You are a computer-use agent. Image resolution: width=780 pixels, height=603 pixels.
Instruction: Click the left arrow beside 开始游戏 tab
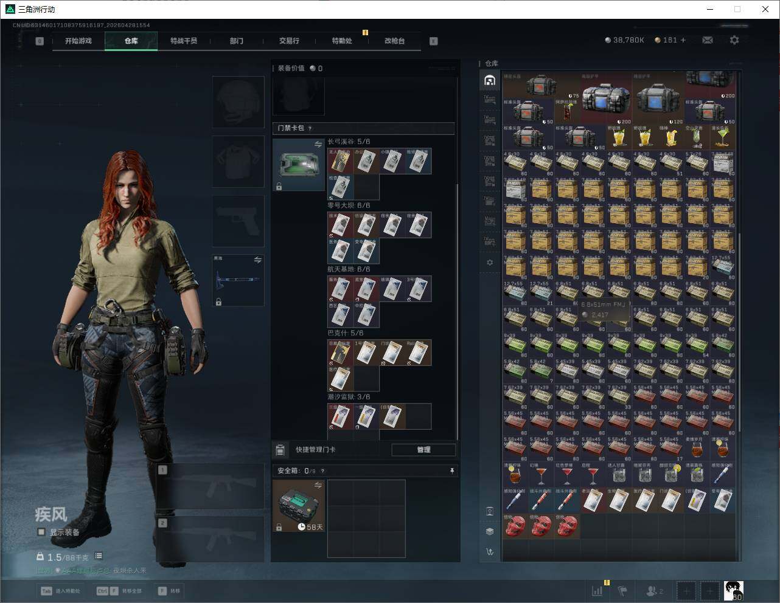tap(40, 41)
